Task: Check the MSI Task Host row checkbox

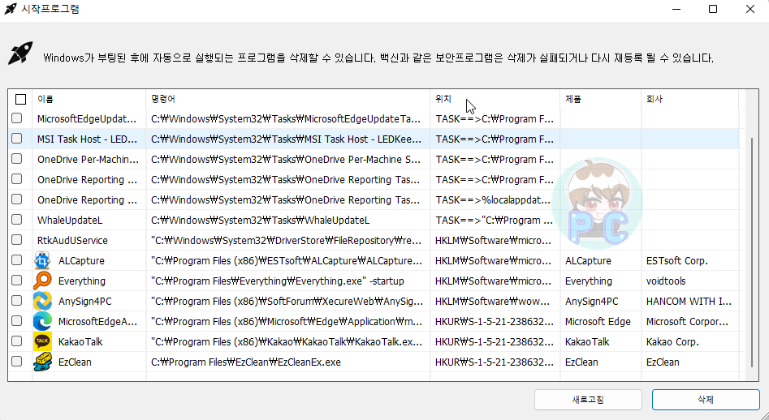Action: 17,139
